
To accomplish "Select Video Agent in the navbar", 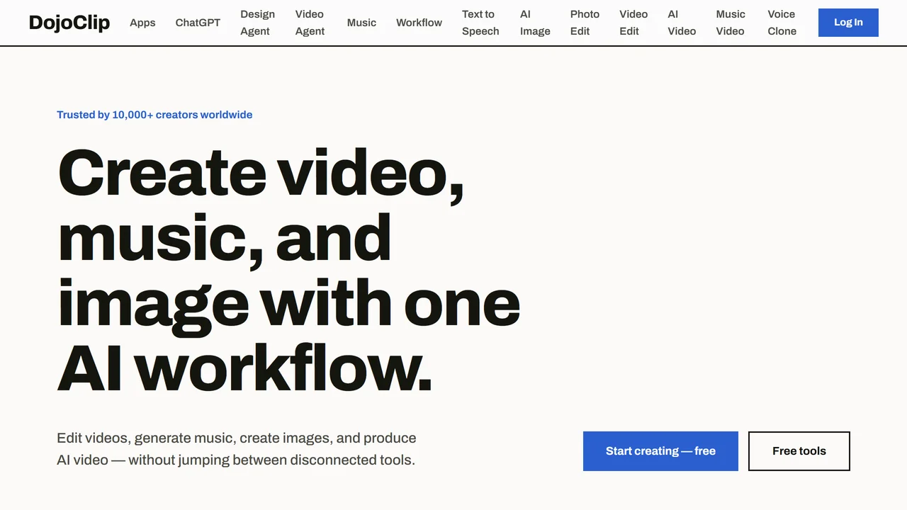I will tap(310, 23).
